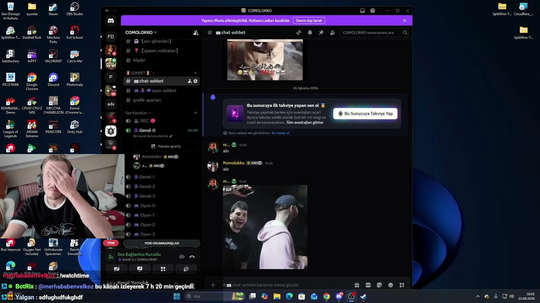Click Bu Sunucuya Takviye Yap button

coord(365,114)
